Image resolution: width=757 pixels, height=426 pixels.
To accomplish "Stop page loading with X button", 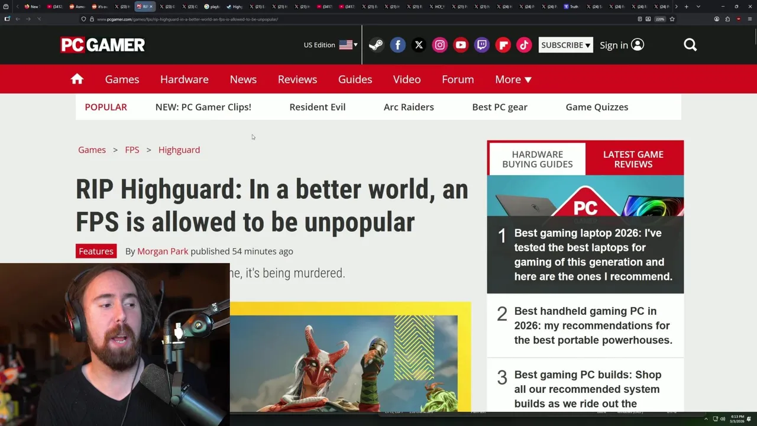I will click(38, 19).
